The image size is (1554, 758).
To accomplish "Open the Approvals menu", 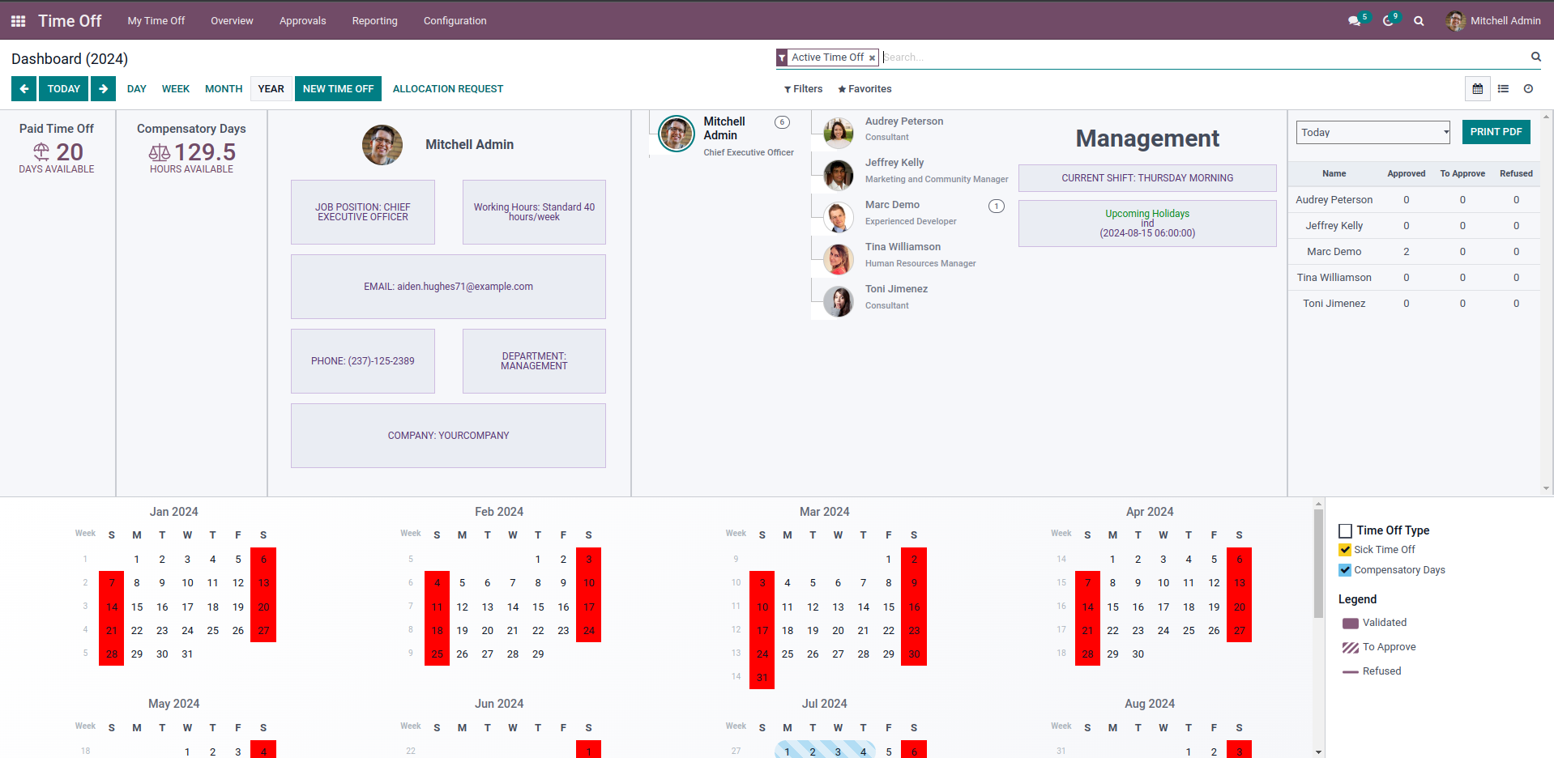I will 303,21.
